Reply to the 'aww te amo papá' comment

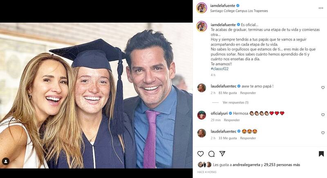(248, 93)
